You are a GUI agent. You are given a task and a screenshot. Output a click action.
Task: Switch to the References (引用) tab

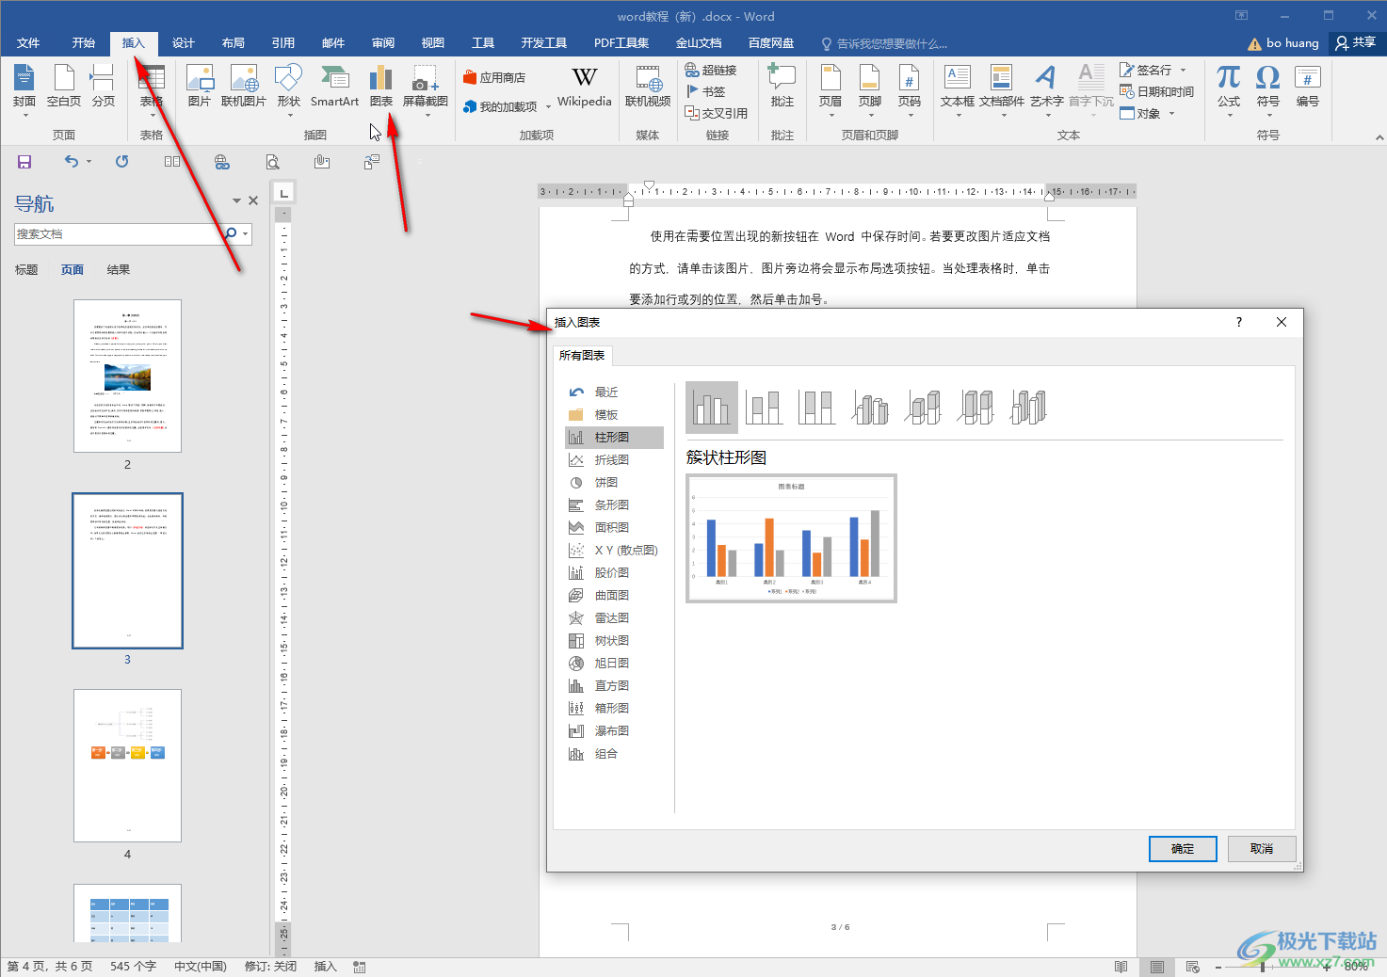283,43
